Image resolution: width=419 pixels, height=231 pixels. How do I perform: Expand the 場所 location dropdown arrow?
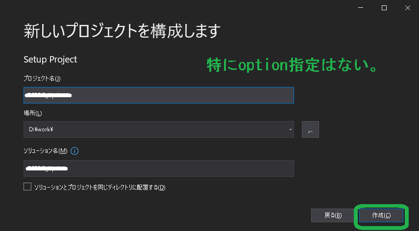290,129
